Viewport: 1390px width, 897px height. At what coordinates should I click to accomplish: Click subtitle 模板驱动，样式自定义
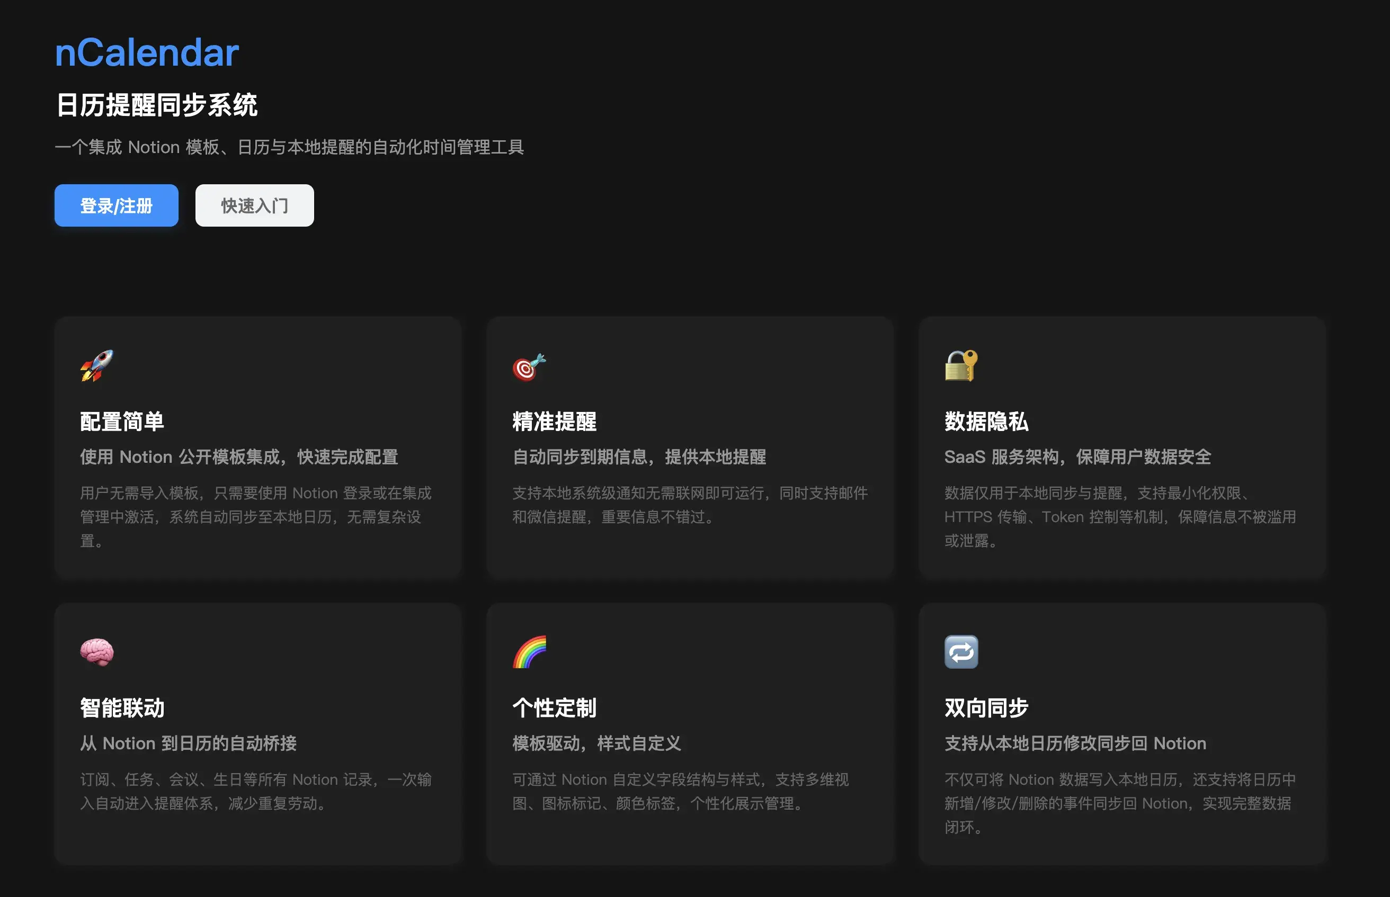tap(596, 743)
